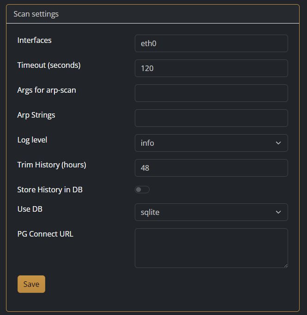The image size is (307, 315).
Task: Click the Log level label text
Action: [x=32, y=140]
